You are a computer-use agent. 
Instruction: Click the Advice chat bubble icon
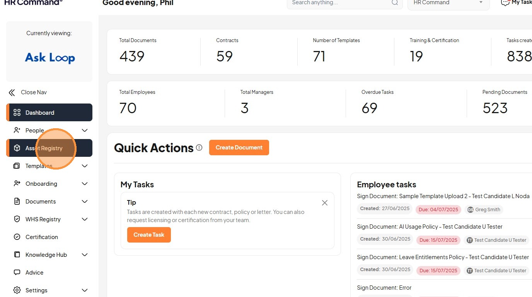click(17, 272)
